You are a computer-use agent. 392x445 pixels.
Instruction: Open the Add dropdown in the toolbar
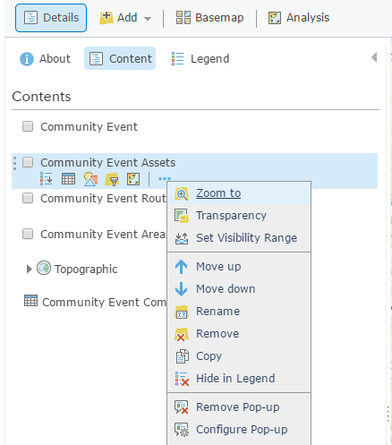pos(125,18)
